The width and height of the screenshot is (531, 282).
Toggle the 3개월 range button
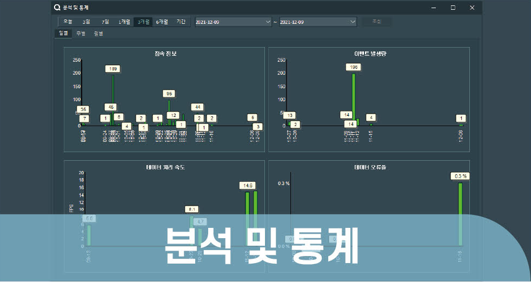pyautogui.click(x=143, y=22)
